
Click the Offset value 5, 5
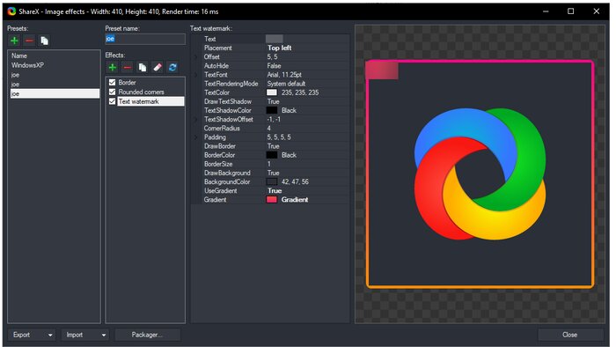(x=273, y=57)
